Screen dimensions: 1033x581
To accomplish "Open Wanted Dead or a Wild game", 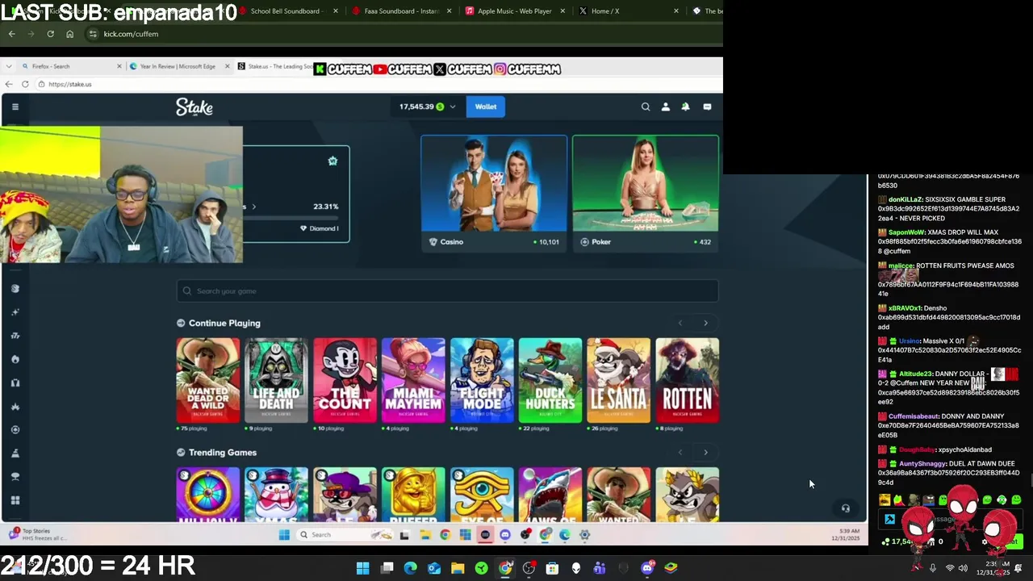I will click(208, 380).
